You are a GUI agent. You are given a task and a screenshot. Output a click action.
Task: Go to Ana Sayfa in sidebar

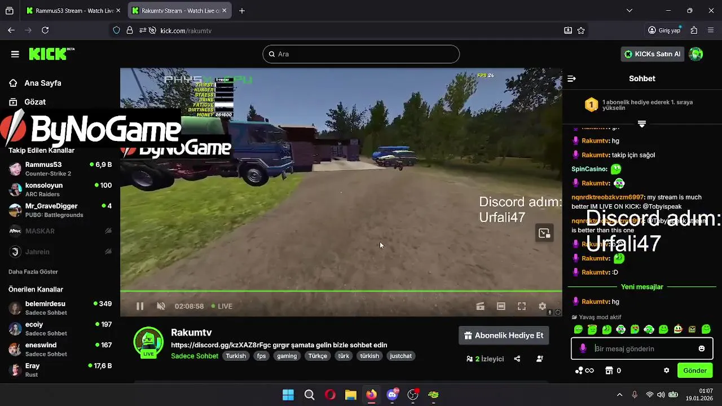tap(35, 83)
